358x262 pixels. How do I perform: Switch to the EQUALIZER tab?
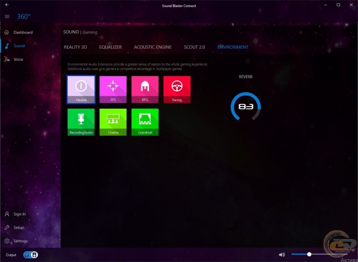click(x=110, y=47)
